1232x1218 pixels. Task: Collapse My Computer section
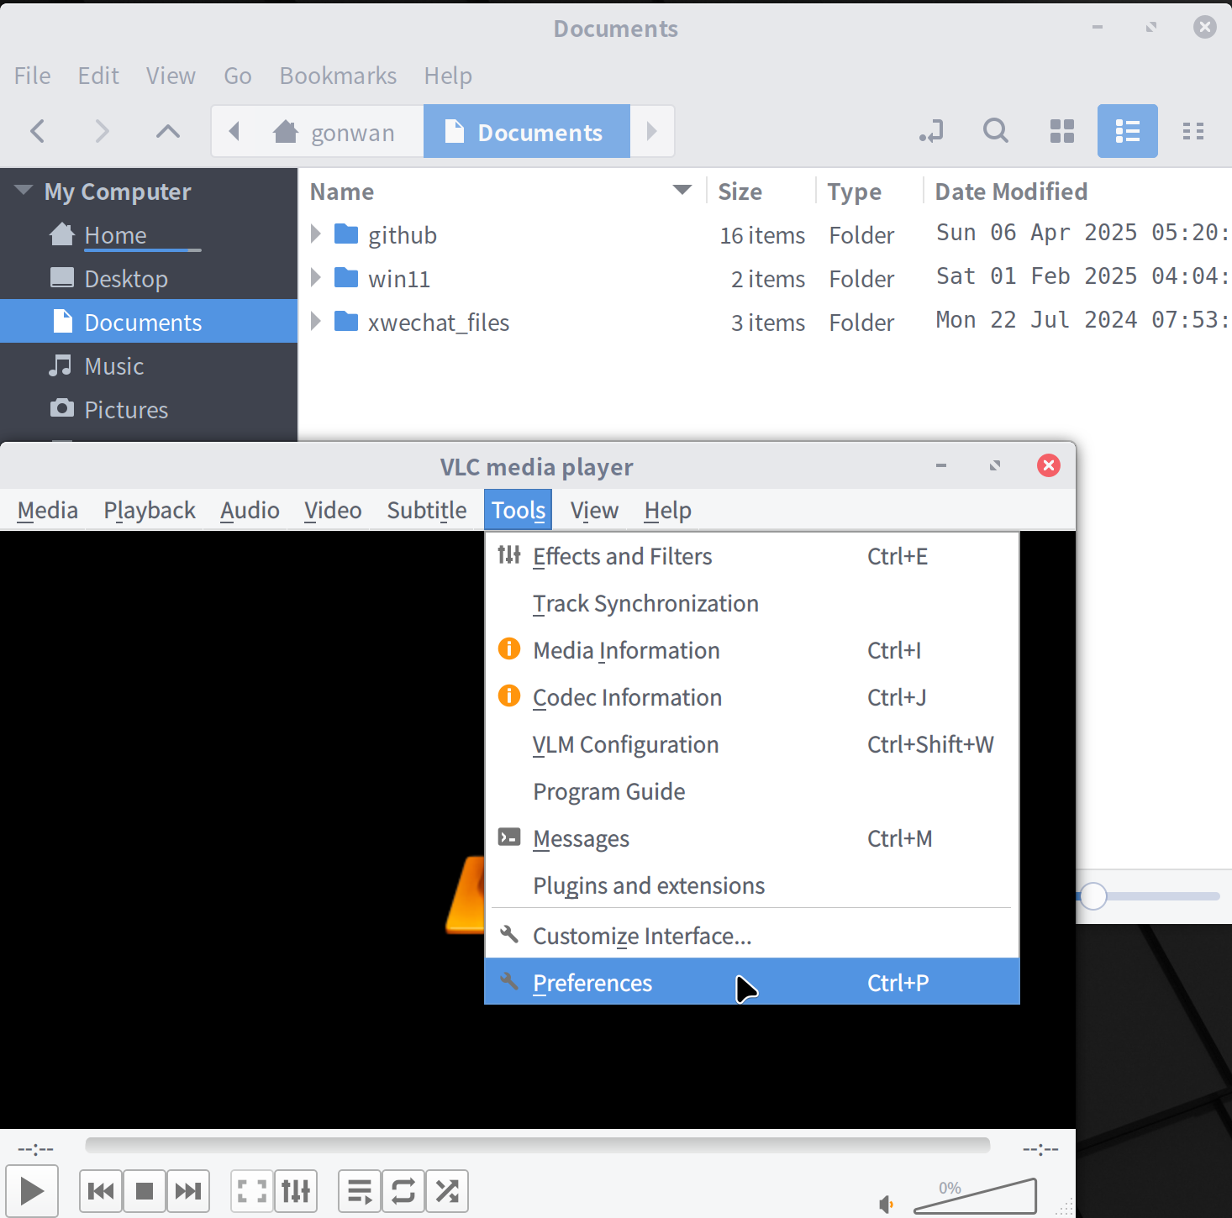[24, 191]
